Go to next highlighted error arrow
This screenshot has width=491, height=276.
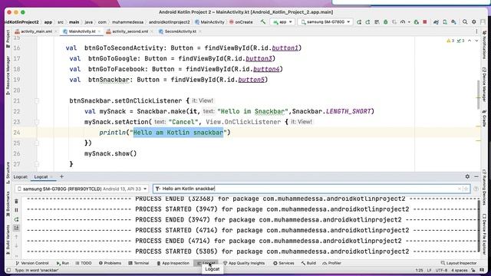(476, 41)
